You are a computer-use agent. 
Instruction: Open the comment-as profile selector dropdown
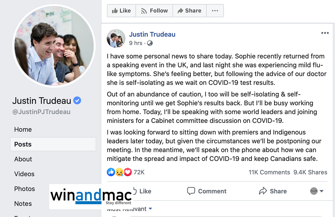[x=317, y=191]
